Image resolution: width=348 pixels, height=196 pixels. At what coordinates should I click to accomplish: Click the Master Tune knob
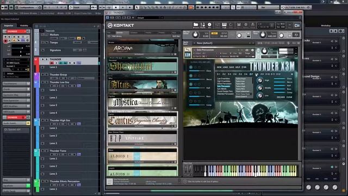point(263,35)
